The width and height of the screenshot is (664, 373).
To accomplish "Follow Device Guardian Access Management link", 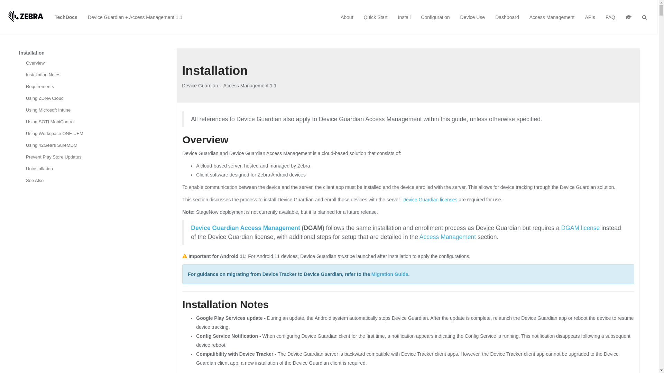I will (246, 228).
